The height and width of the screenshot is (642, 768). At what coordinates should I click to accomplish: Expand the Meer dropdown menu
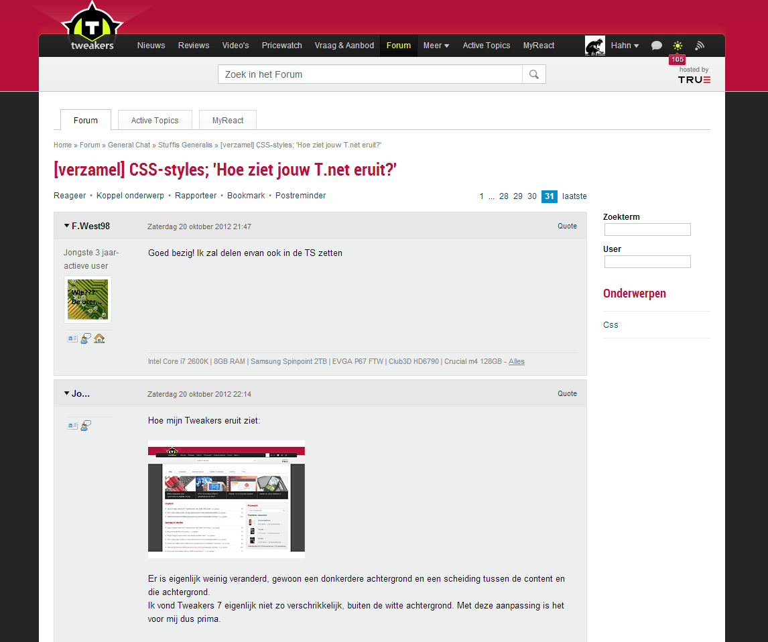[436, 46]
